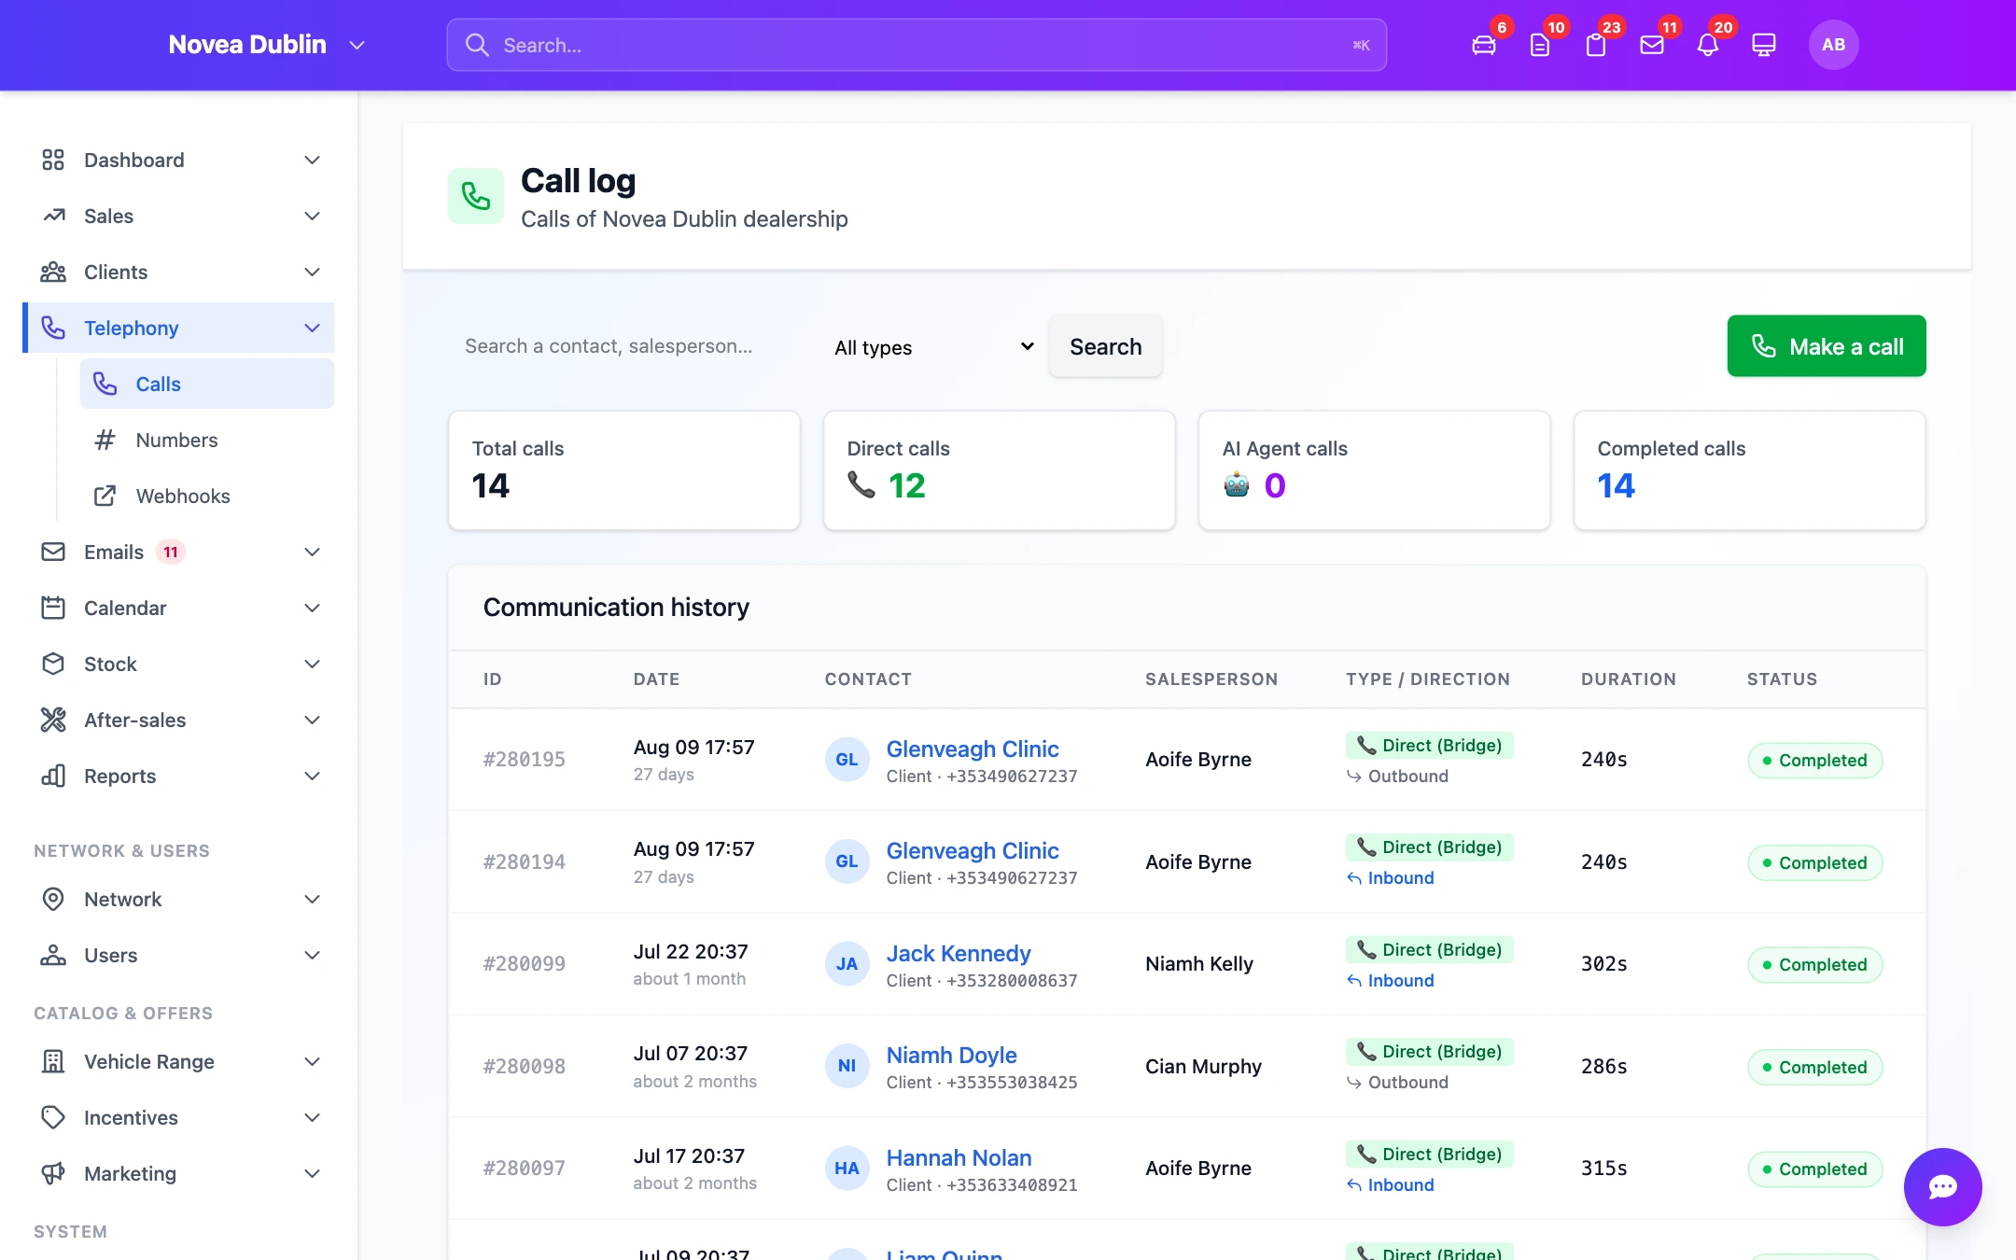
Task: Click the Make a call button
Action: [x=1827, y=346]
